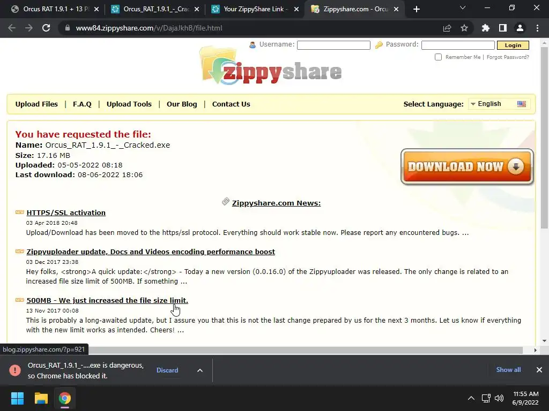
Task: Open Select Language English dropdown
Action: click(498, 104)
